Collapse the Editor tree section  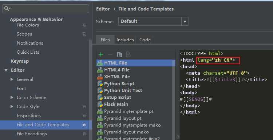pos(6,70)
